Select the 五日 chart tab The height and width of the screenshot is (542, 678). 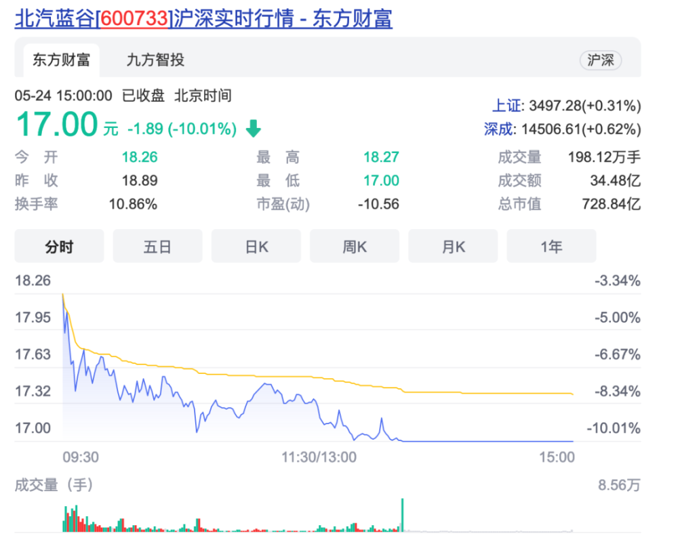[157, 247]
